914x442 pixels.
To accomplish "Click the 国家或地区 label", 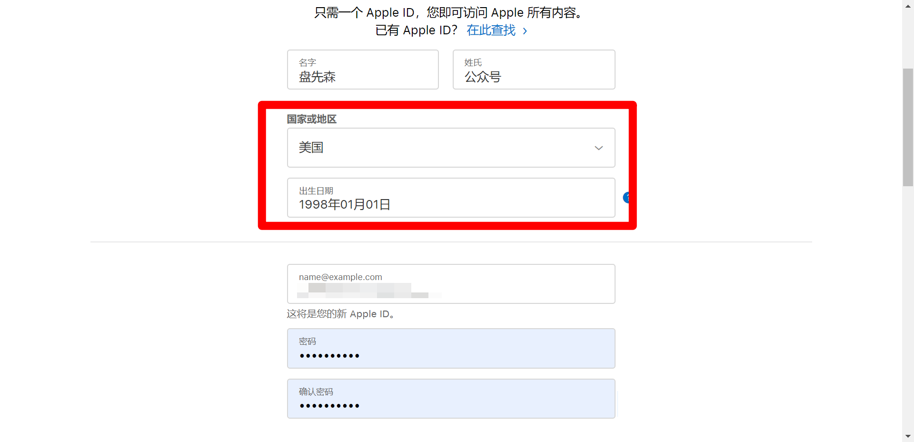I will [312, 119].
